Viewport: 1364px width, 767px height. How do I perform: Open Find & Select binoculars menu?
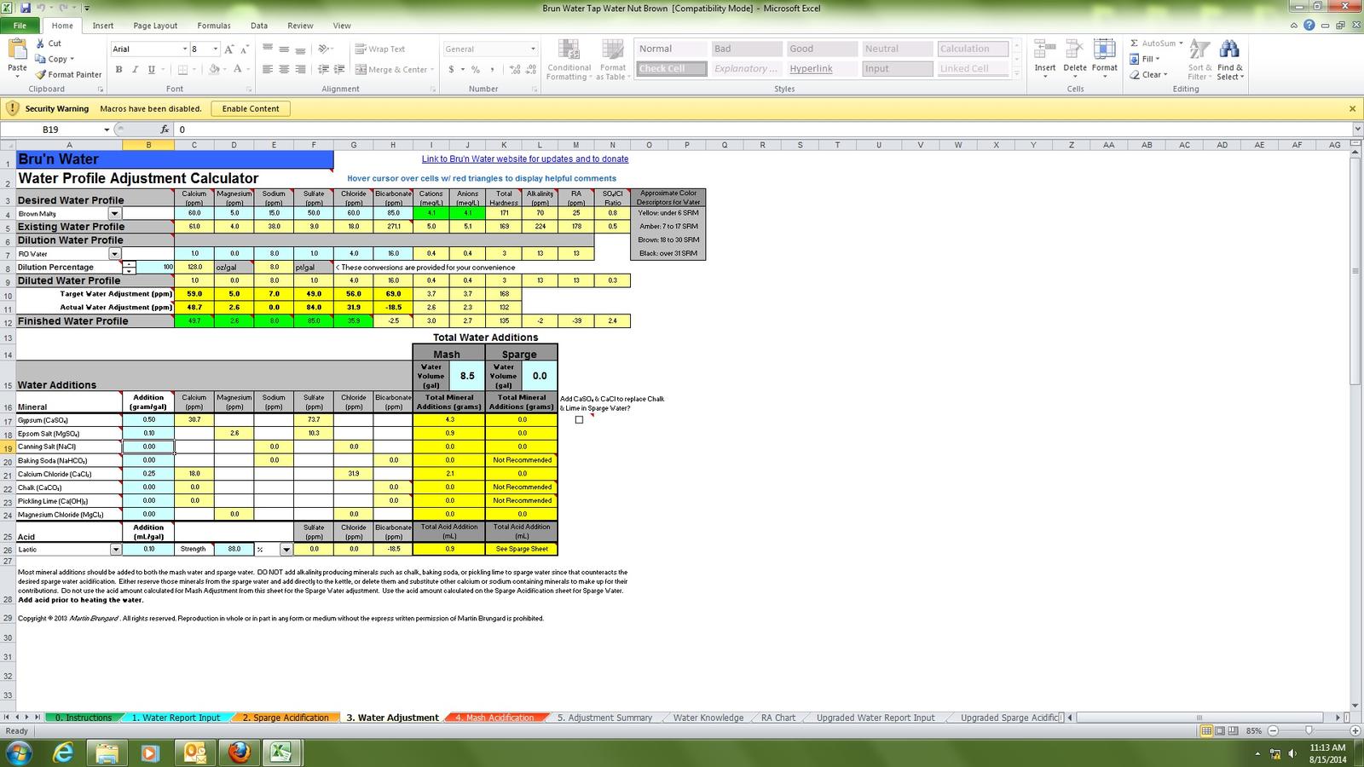[1229, 59]
